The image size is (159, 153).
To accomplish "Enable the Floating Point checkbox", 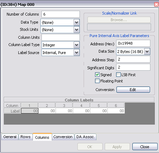I will pyautogui.click(x=97, y=81).
